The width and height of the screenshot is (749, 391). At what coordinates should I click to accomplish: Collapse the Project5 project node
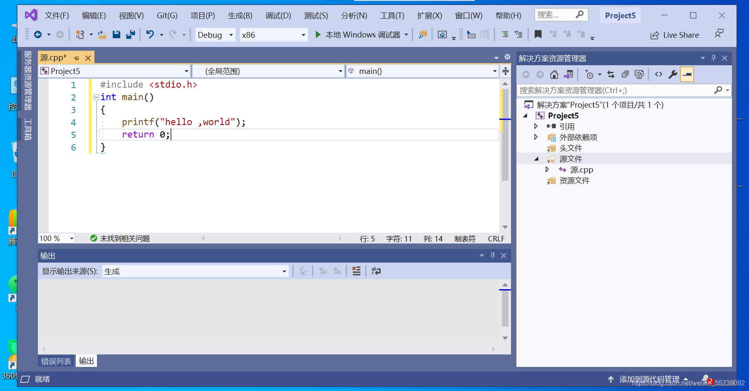coord(526,116)
